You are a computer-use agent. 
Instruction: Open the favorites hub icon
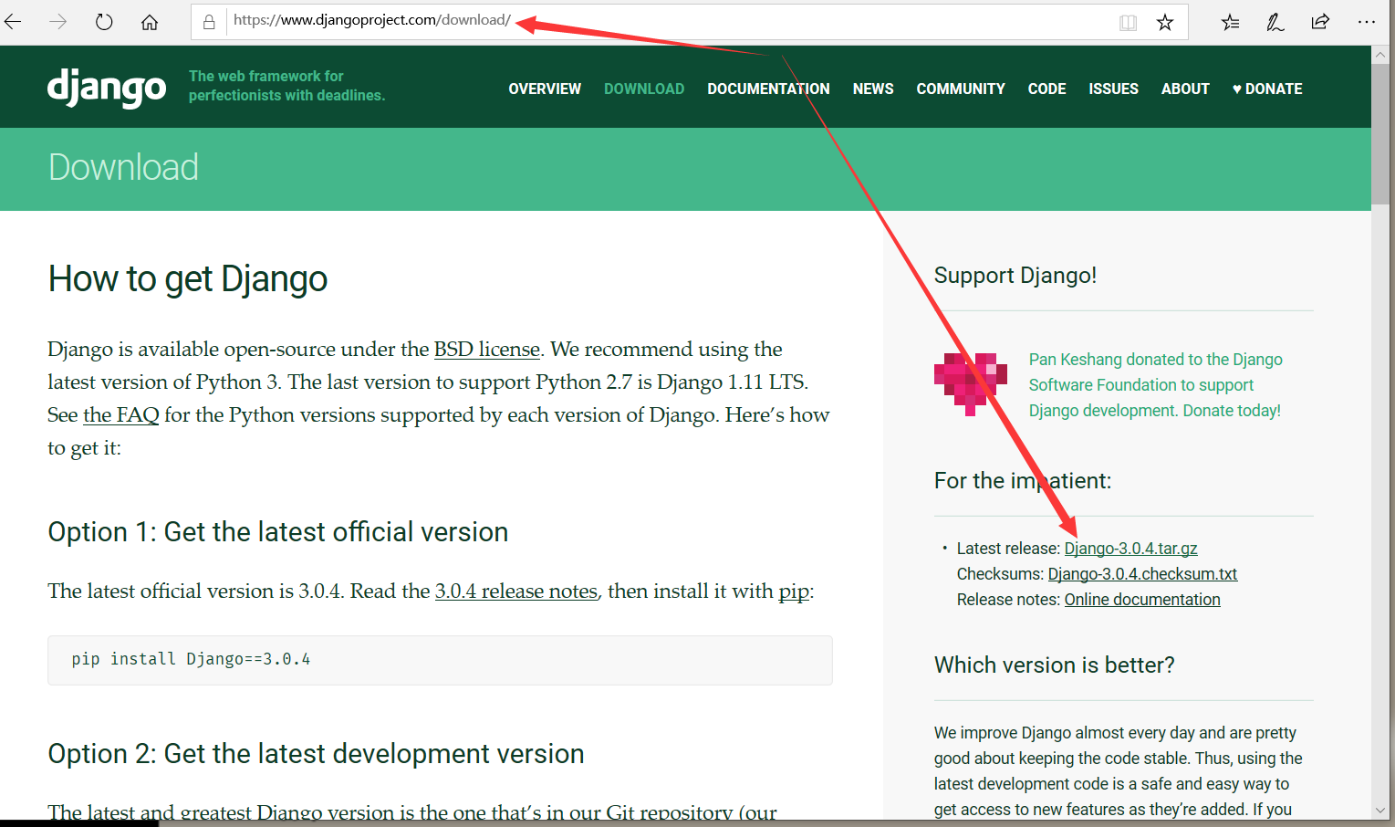point(1231,23)
